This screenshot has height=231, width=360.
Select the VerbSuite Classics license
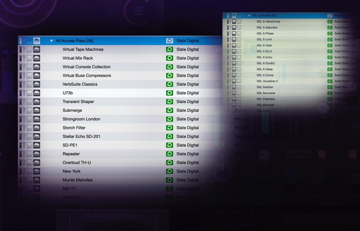(x=80, y=84)
